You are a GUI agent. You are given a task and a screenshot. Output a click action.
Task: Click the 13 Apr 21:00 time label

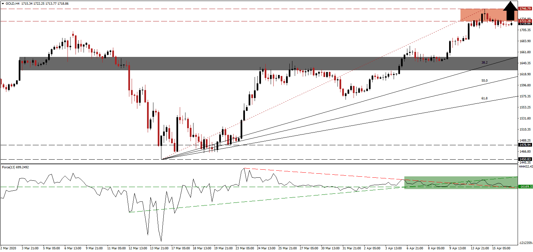[x=480, y=248]
